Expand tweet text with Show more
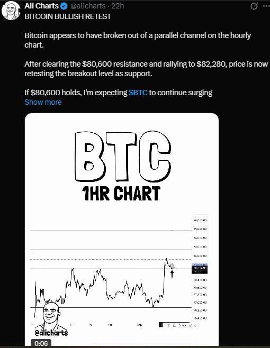 click(x=43, y=102)
